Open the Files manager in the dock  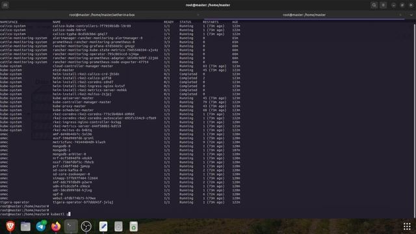25,227
